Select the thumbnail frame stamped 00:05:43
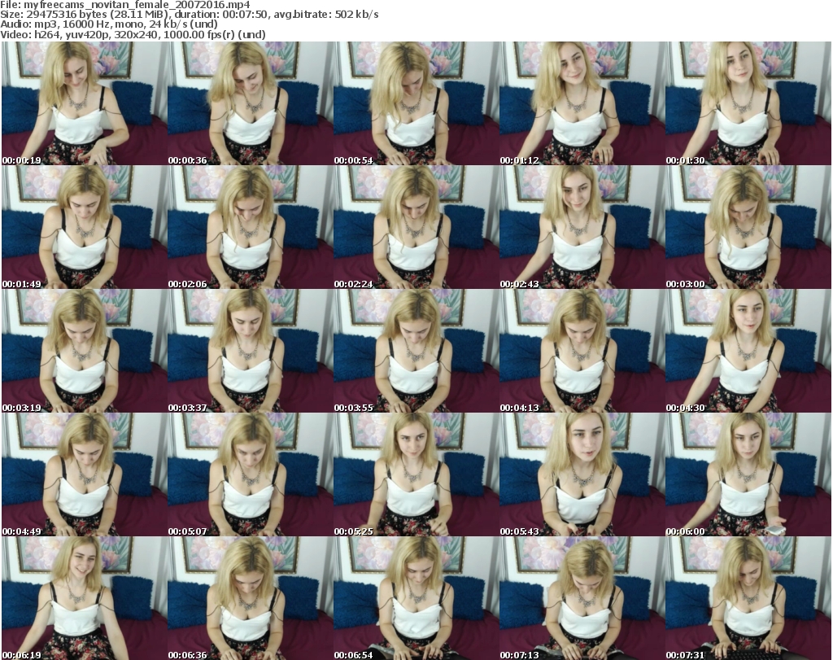Image resolution: width=833 pixels, height=660 pixels. (582, 474)
